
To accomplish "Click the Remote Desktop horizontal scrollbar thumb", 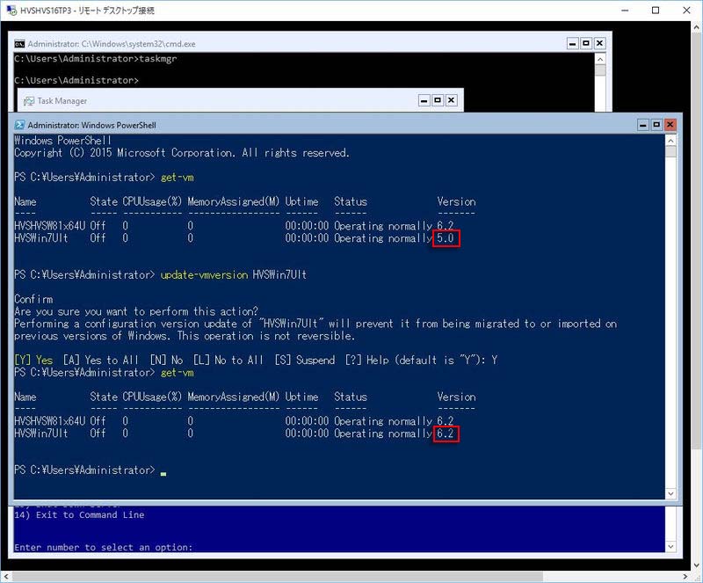I will [x=277, y=576].
